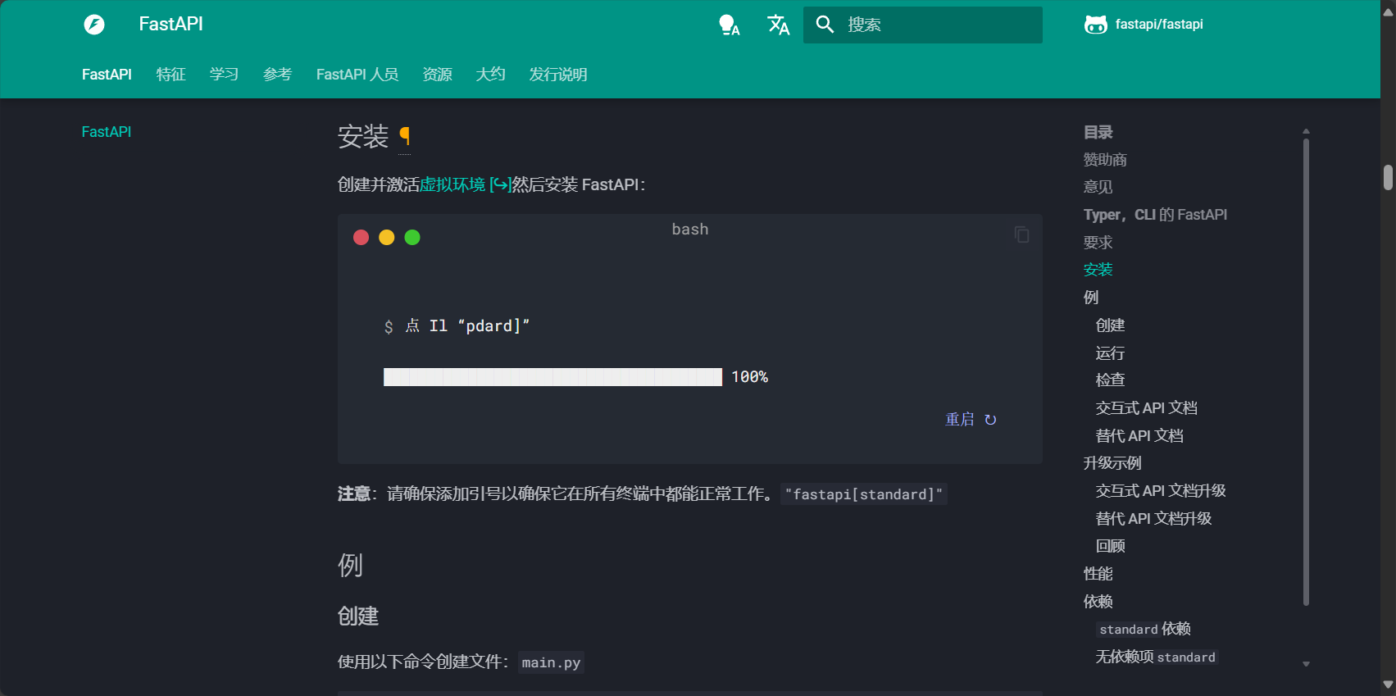
Task: Toggle the light/dark mode bulb icon
Action: point(729,25)
